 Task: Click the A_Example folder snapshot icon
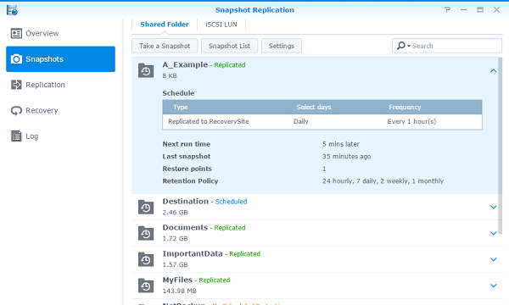click(x=146, y=70)
